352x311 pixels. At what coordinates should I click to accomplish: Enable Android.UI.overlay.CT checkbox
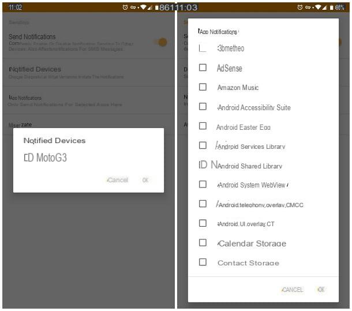pos(203,223)
